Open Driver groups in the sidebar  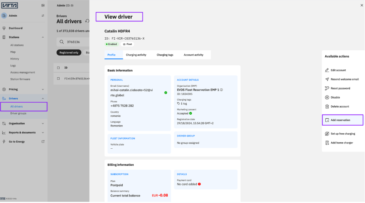(18, 113)
